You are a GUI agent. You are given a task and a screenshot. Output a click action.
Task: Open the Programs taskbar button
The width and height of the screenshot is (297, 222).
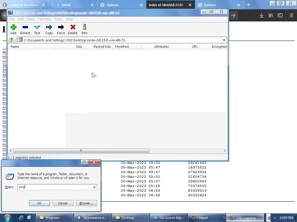(x=55, y=218)
